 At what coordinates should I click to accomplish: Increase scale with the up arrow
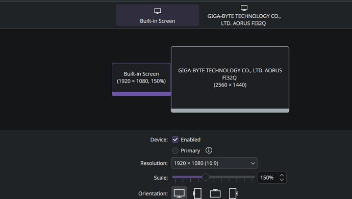pos(282,175)
